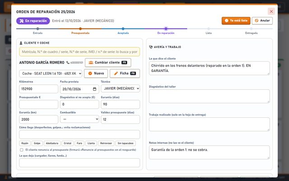Add the Golpe damage tag
The height and width of the screenshot is (181, 289).
tap(37, 143)
